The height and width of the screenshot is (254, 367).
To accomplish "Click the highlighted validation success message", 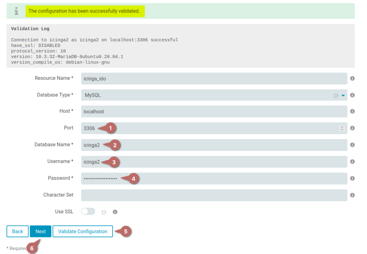I will (x=85, y=11).
